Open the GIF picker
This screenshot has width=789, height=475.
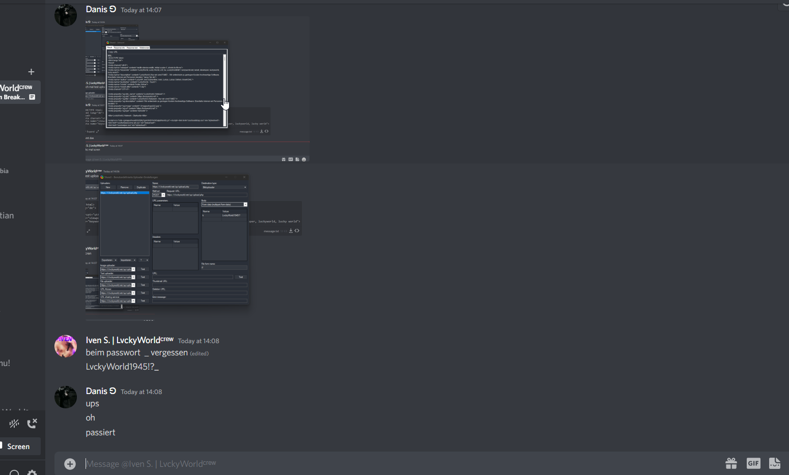pyautogui.click(x=753, y=463)
